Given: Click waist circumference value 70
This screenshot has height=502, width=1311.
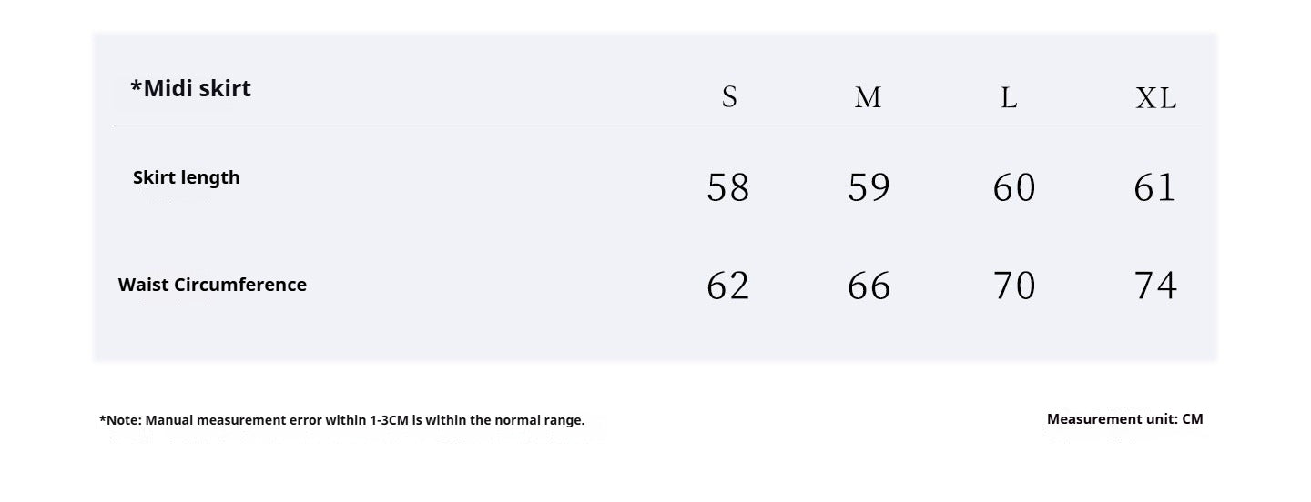Looking at the screenshot, I should 1014,286.
